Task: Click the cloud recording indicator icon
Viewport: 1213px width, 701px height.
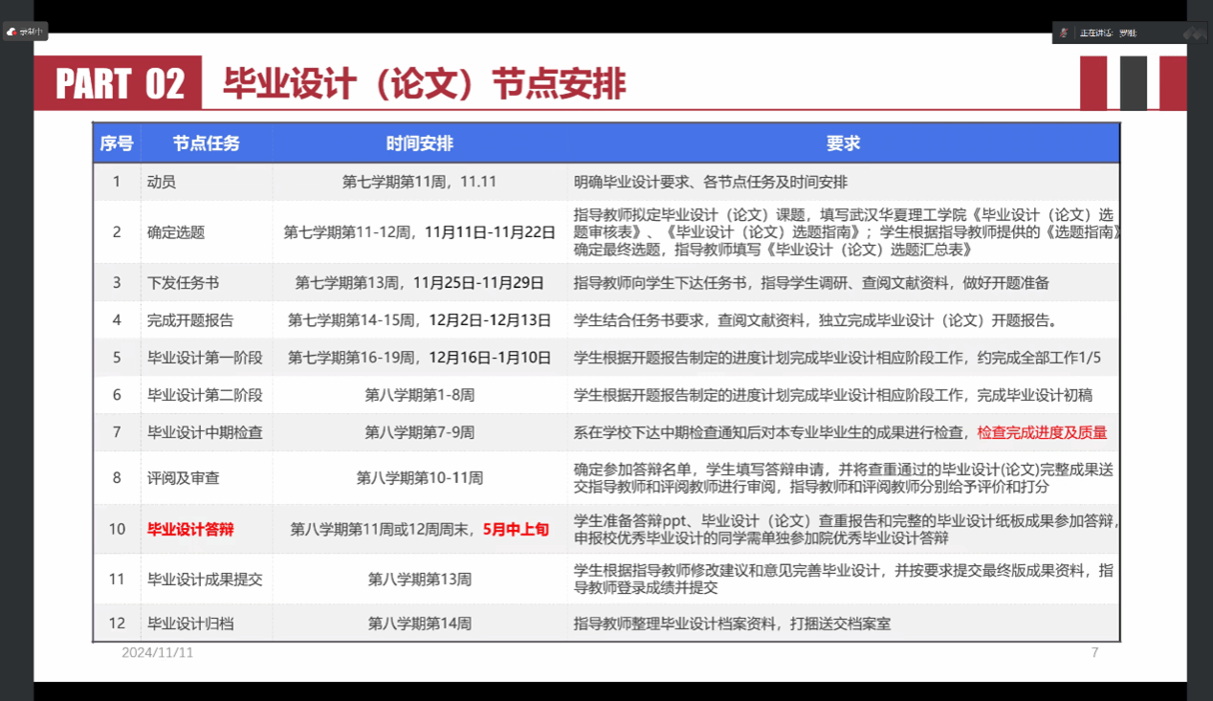Action: [x=11, y=32]
